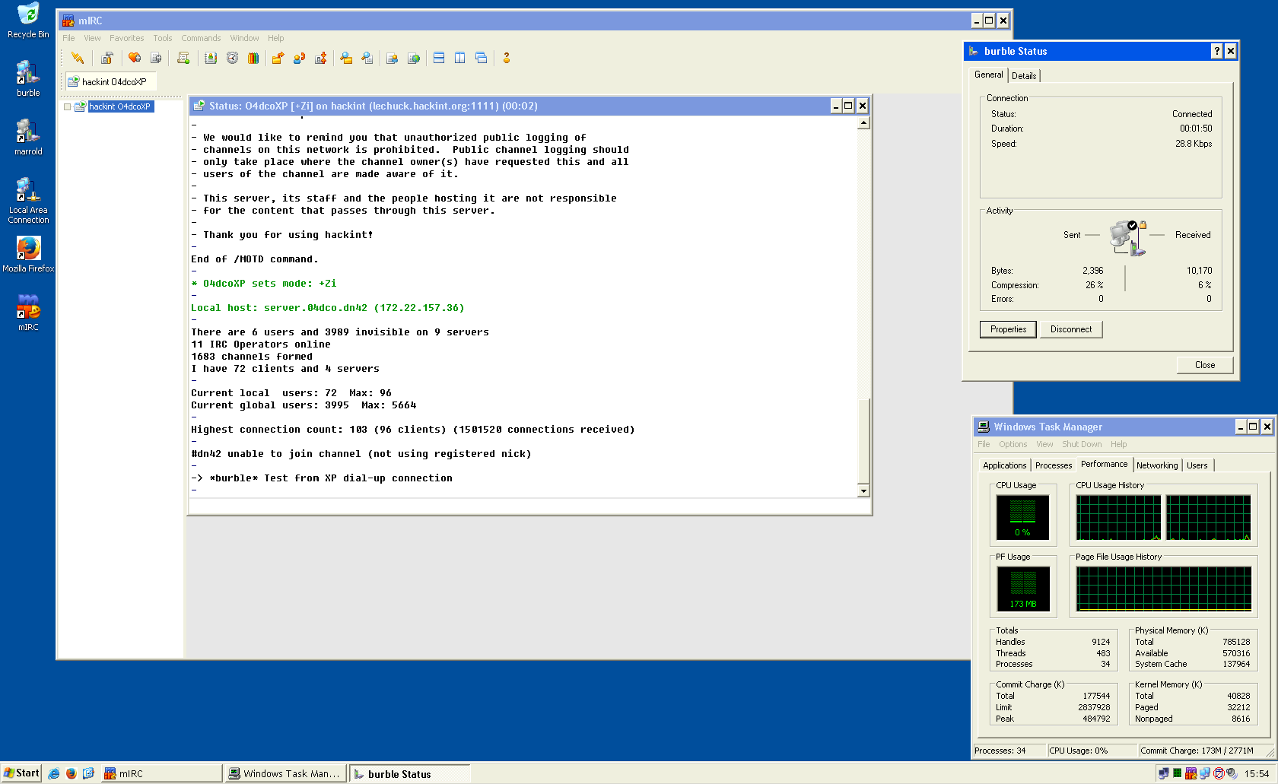Open the Commands menu in mIRC
This screenshot has width=1278, height=784.
click(x=201, y=38)
